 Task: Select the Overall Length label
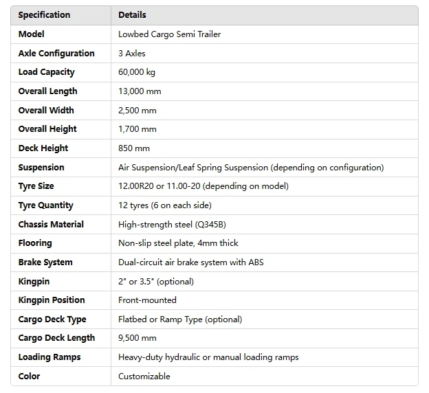click(47, 91)
